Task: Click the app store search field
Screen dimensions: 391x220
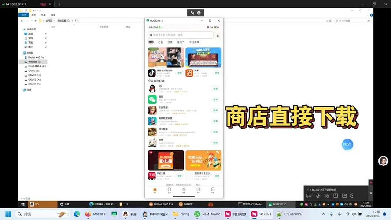Action: click(x=181, y=35)
